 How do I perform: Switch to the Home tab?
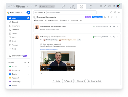(63, 6)
